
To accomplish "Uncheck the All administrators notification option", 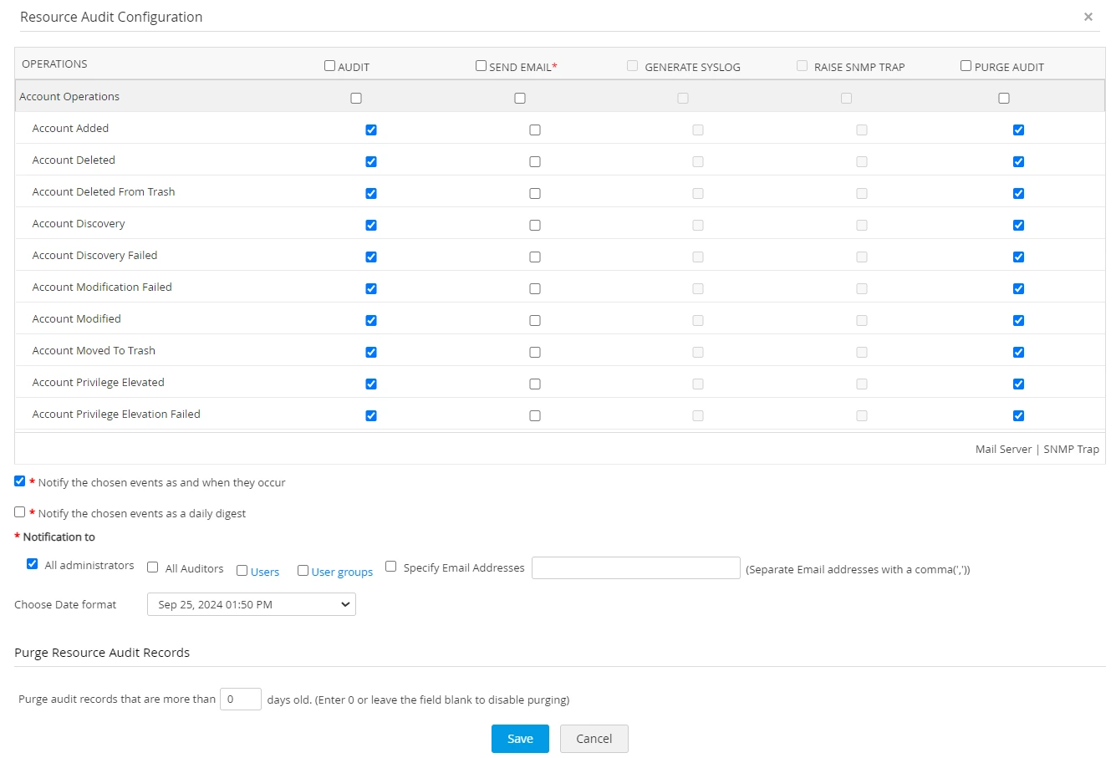I will [x=32, y=563].
